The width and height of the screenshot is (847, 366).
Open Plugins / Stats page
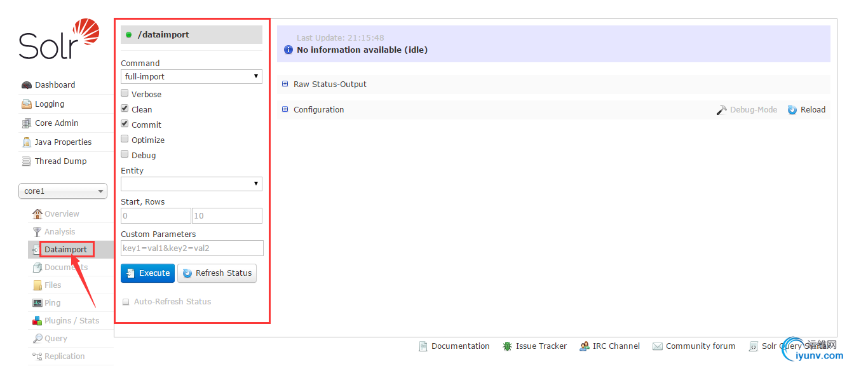click(72, 321)
